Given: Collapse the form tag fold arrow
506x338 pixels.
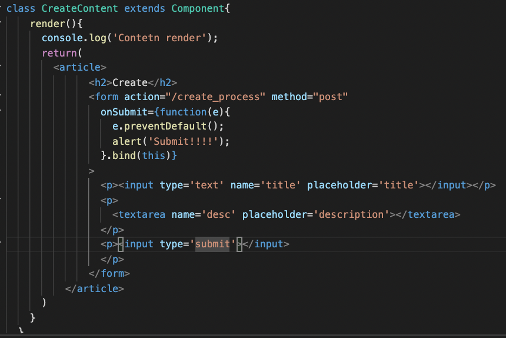Looking at the screenshot, I should [1, 95].
